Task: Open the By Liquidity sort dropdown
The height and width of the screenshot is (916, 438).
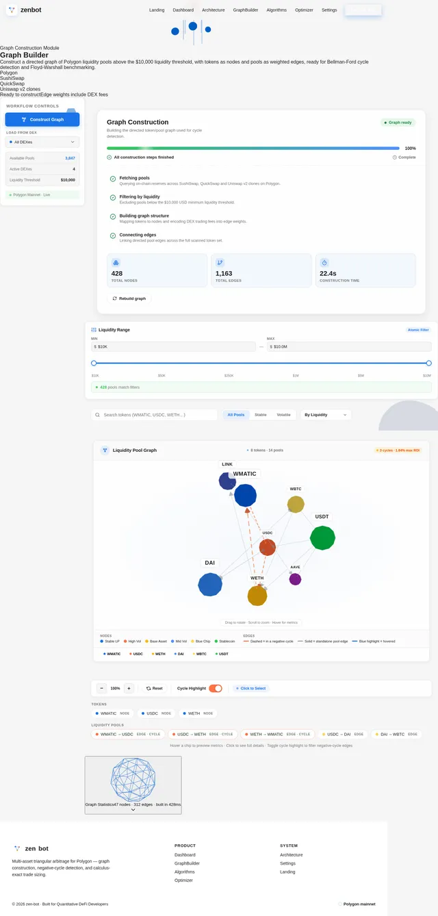Action: click(x=326, y=415)
